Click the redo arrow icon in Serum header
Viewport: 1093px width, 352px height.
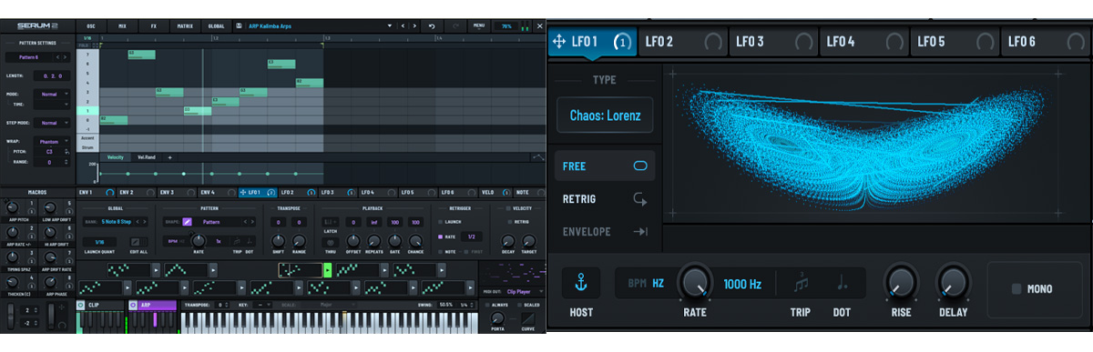coord(455,26)
